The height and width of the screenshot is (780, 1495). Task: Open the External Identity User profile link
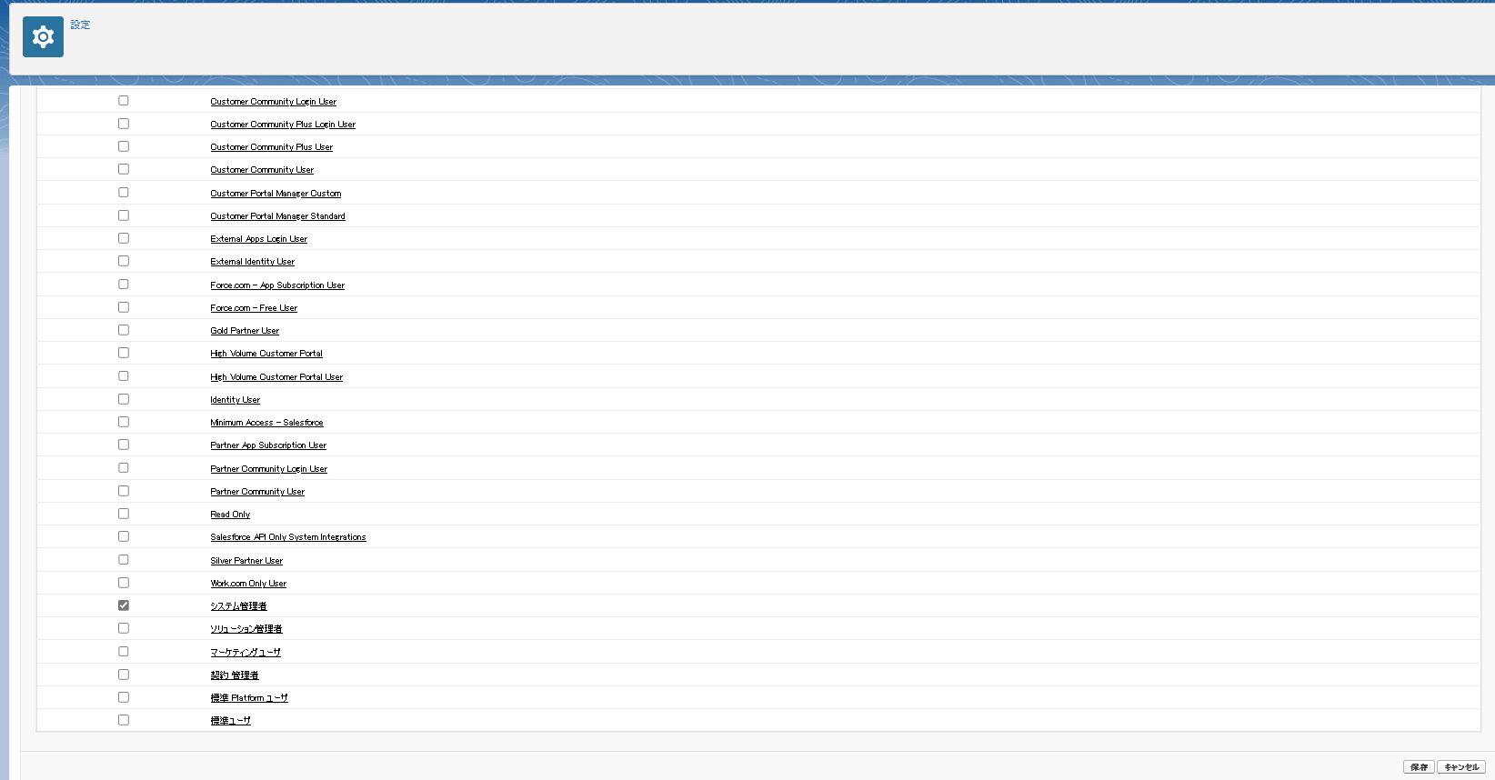pos(252,262)
